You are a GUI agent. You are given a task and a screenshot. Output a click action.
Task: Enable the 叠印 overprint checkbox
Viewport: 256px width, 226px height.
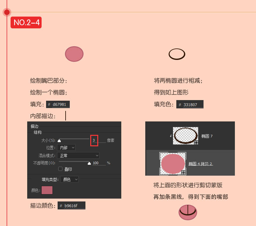[x=60, y=169]
